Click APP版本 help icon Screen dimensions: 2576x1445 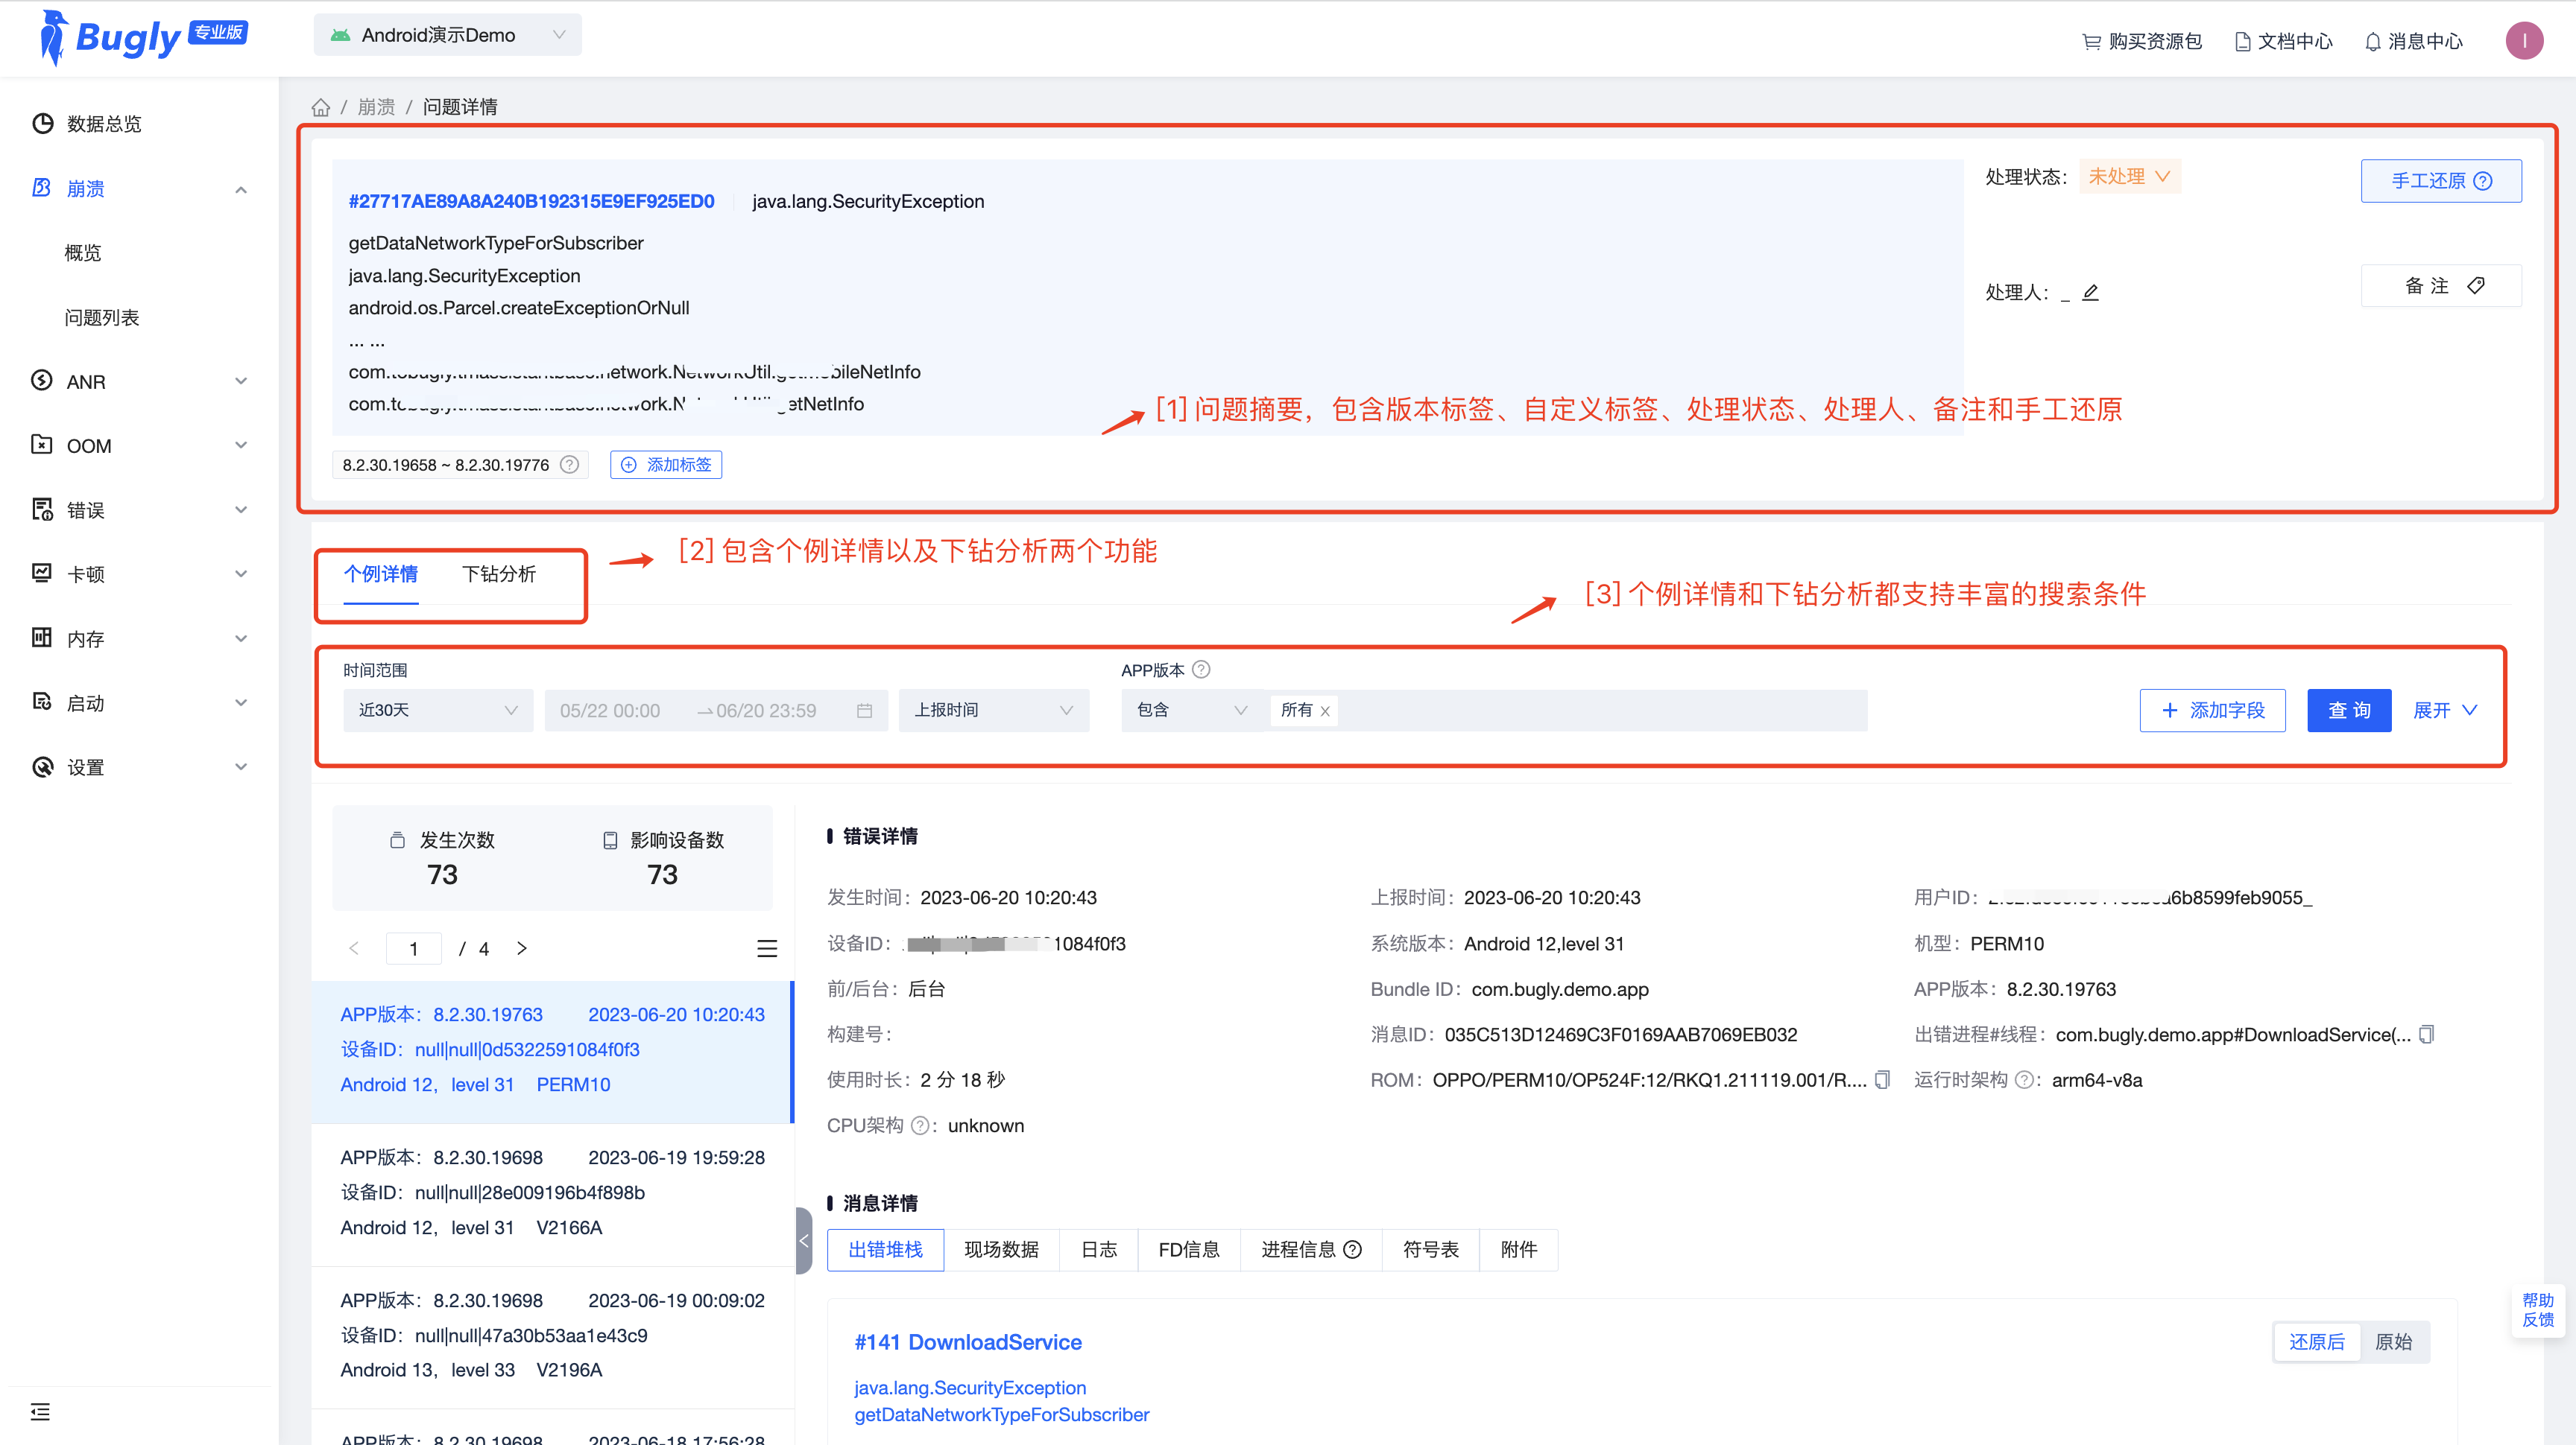pos(1202,670)
